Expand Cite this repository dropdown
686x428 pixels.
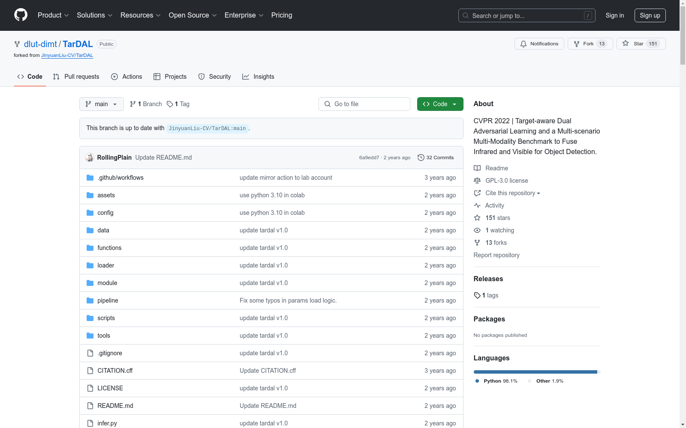coord(513,193)
